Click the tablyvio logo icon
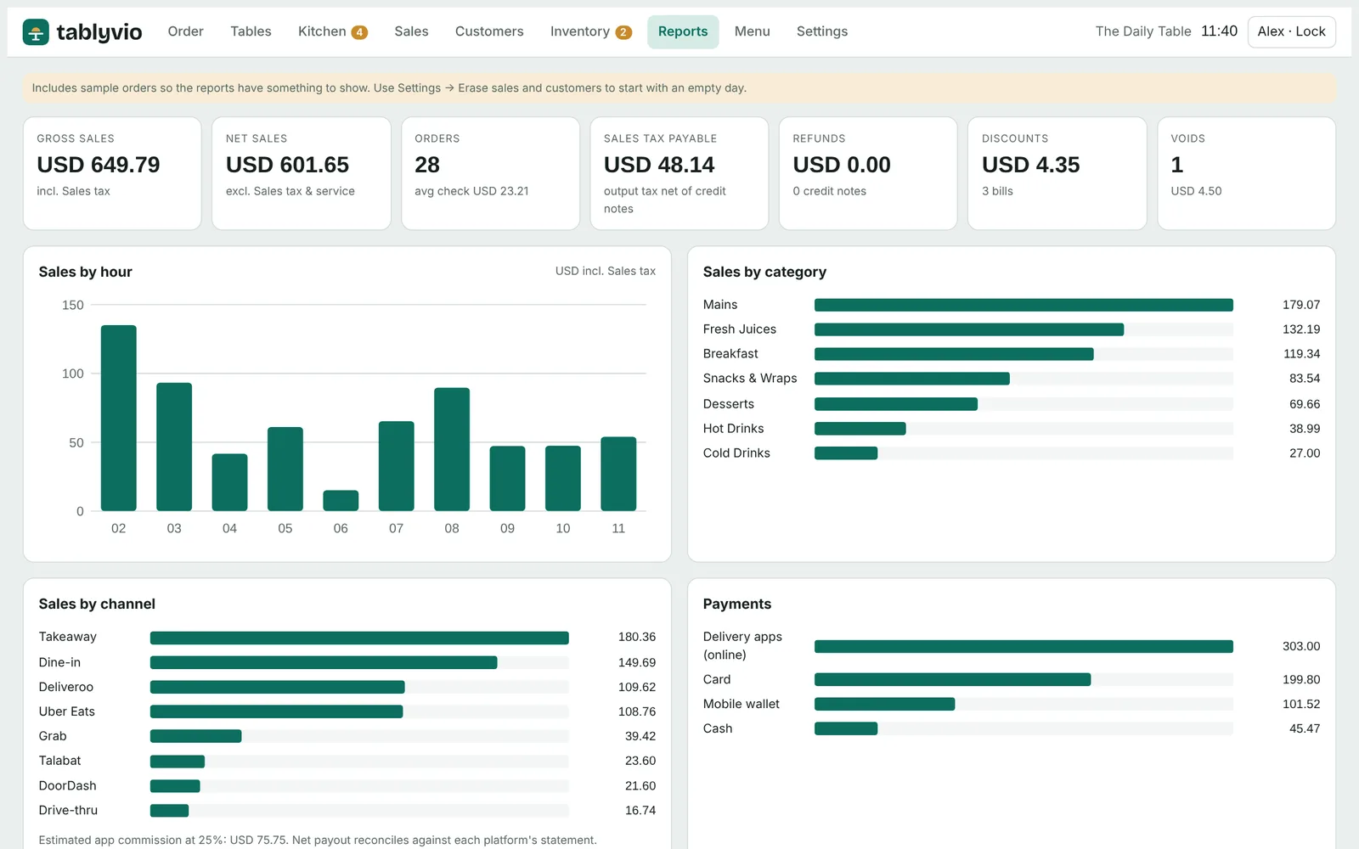 coord(36,32)
